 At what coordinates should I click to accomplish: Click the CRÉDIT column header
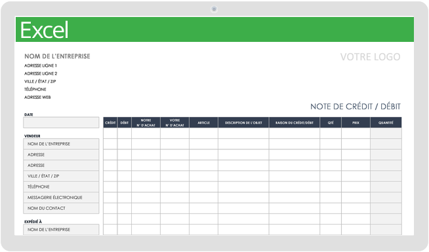(110, 122)
